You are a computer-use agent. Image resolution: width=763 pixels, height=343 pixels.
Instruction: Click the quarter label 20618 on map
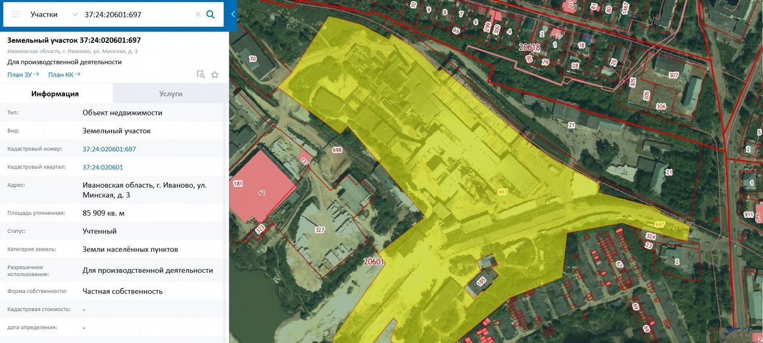529,46
